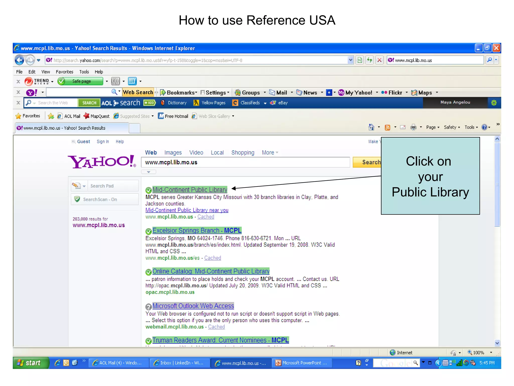Image resolution: width=514 pixels, height=386 pixels.
Task: Switch to Microsoft PowerPoint taskbar window
Action: (x=302, y=363)
